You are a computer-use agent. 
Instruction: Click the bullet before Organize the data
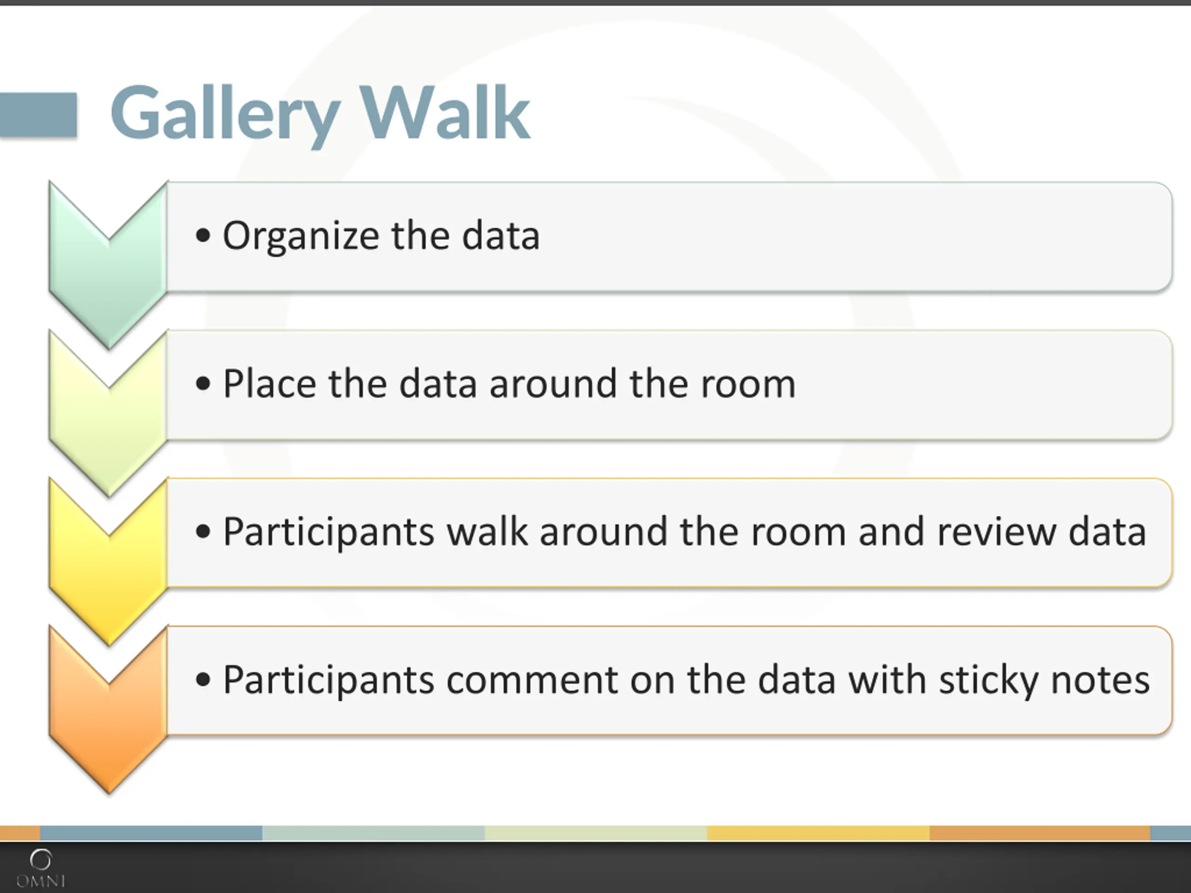(x=203, y=235)
